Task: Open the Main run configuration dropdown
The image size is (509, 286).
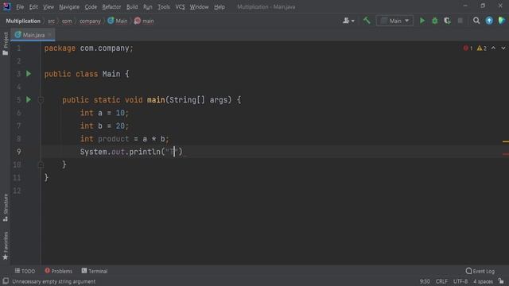Action: [394, 21]
